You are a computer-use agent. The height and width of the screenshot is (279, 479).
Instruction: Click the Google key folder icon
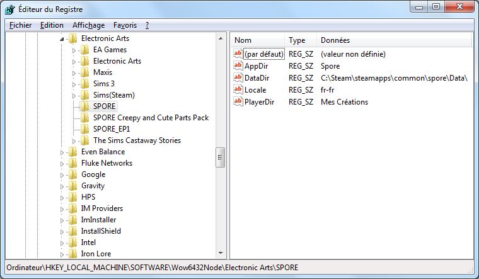pyautogui.click(x=72, y=174)
